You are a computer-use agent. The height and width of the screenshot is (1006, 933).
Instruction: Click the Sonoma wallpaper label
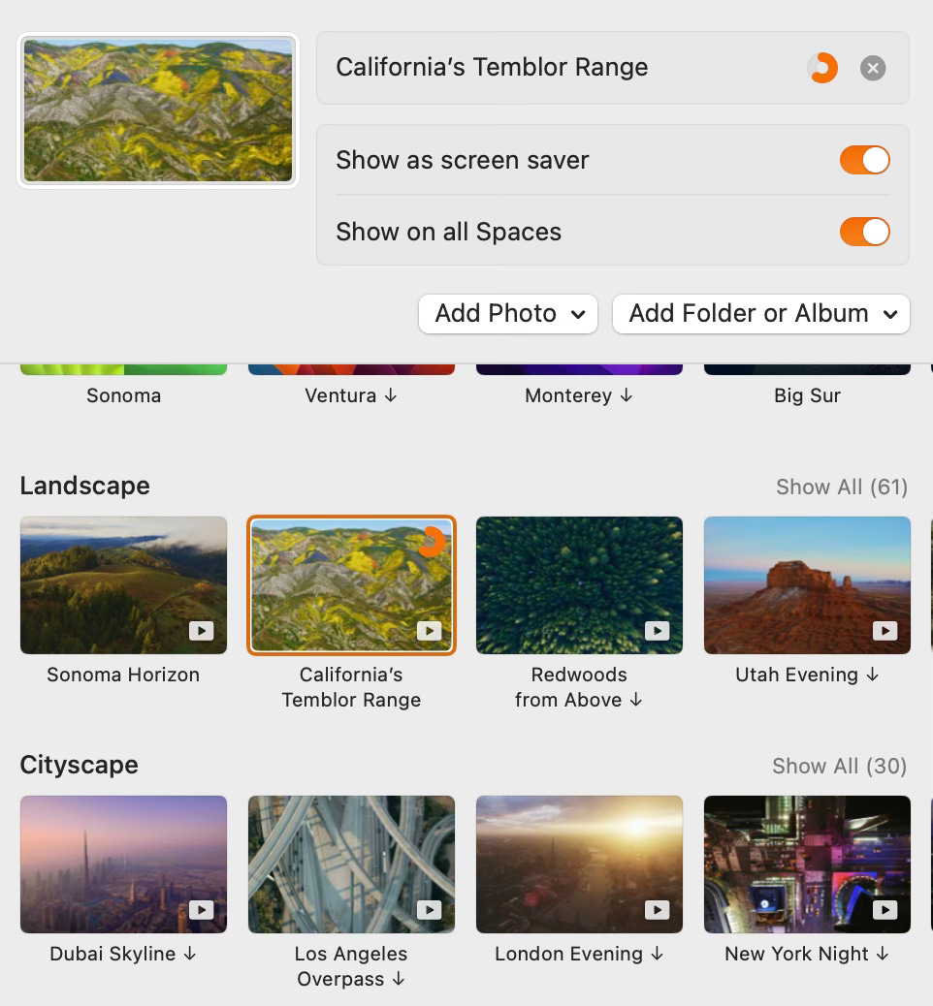click(x=123, y=395)
